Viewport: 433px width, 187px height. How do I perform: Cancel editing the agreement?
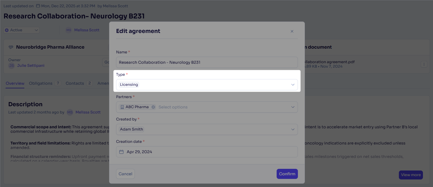[x=125, y=174]
